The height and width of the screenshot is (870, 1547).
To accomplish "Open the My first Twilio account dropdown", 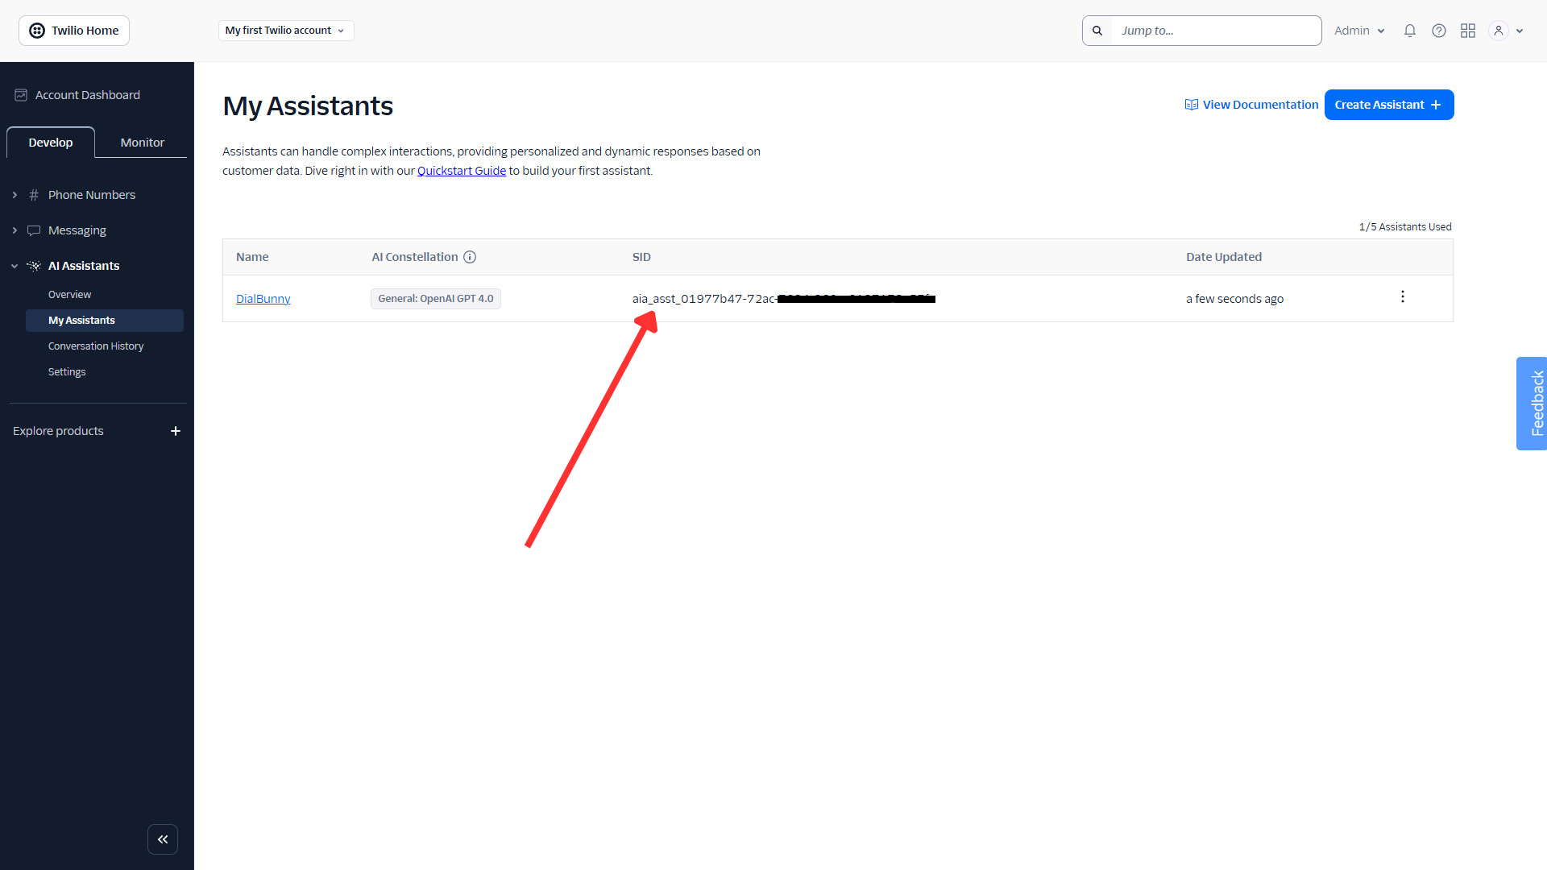I will (285, 30).
